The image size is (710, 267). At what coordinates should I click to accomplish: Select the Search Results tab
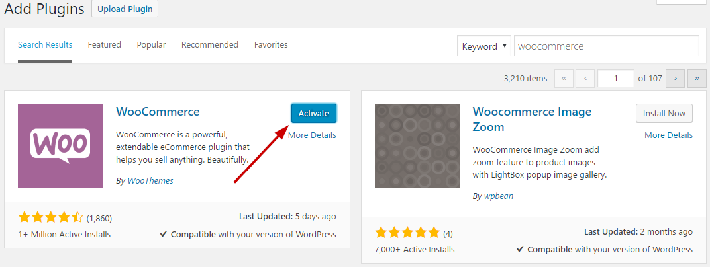pyautogui.click(x=45, y=45)
